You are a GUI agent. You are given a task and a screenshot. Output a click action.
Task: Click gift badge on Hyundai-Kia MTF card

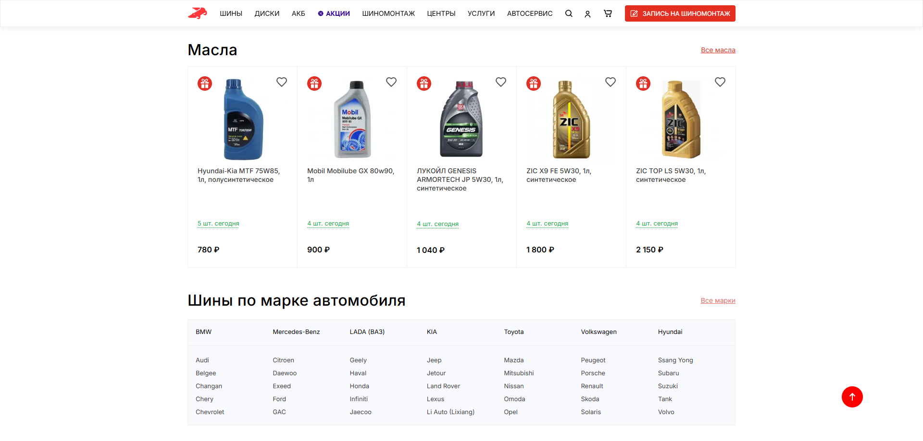[205, 83]
